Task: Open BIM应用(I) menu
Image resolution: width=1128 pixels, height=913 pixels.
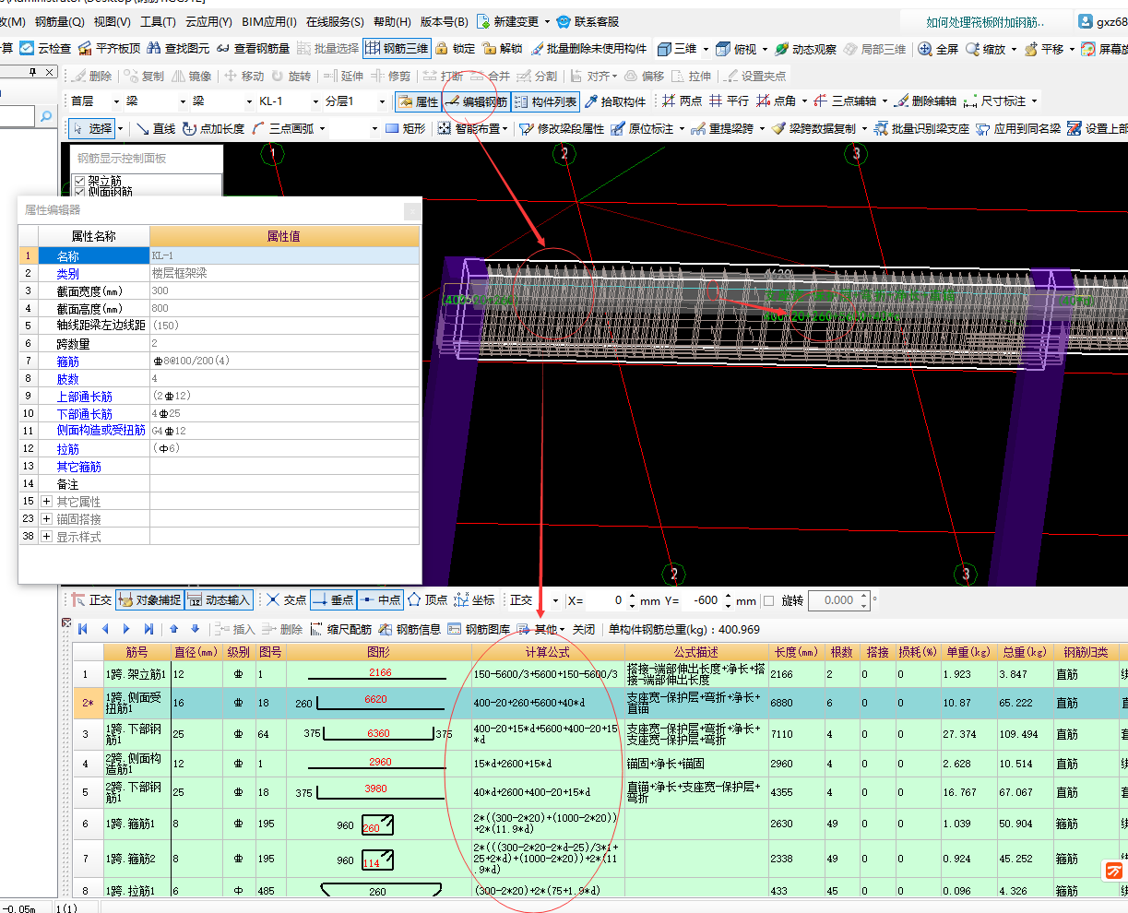Action: (x=269, y=21)
